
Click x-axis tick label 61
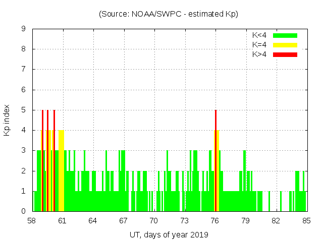click(62, 221)
